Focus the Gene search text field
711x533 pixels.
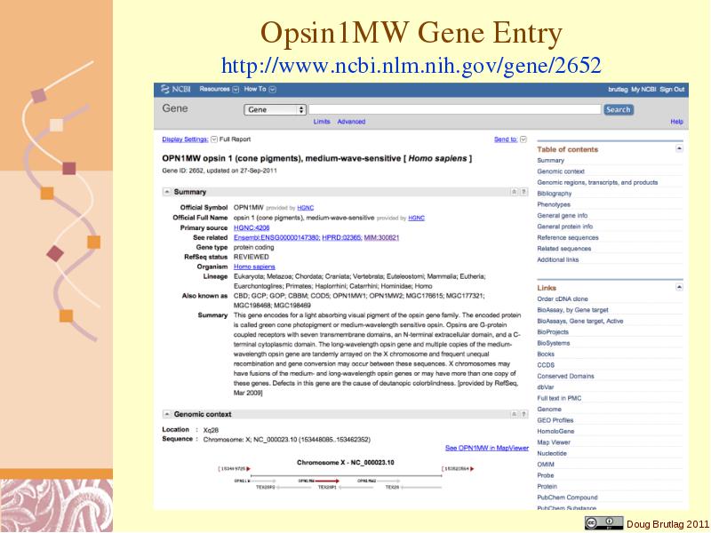coord(455,109)
